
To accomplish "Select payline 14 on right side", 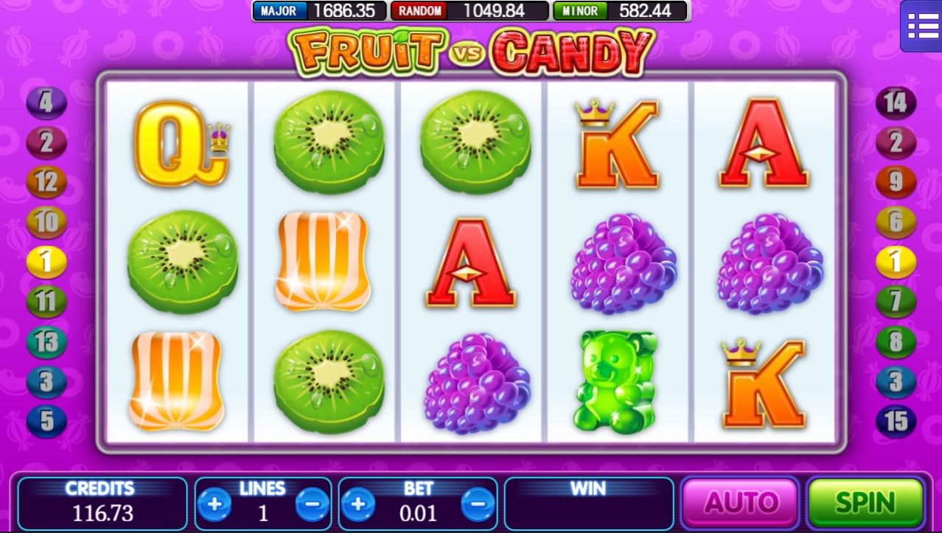I will [896, 102].
